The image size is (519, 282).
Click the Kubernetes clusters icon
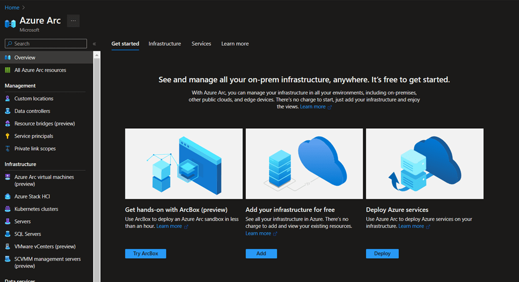7,209
